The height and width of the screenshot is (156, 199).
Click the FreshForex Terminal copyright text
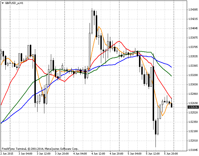pos(40,149)
